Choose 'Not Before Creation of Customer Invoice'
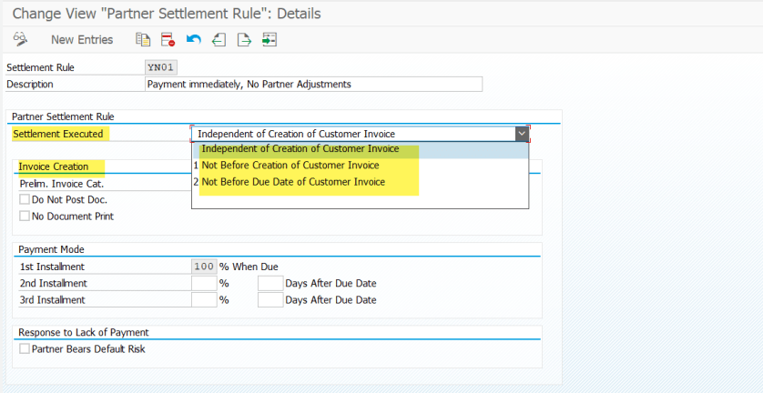The image size is (763, 393). 290,166
